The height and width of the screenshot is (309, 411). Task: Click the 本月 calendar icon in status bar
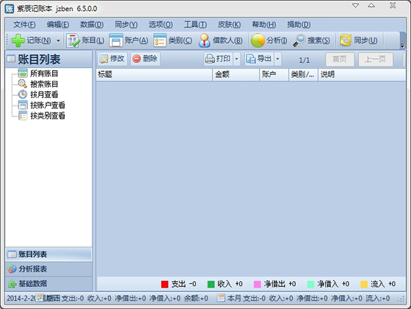[x=221, y=298]
